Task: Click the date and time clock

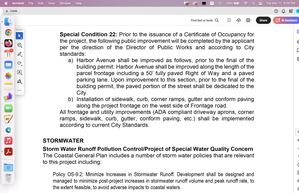Action: point(281,3)
